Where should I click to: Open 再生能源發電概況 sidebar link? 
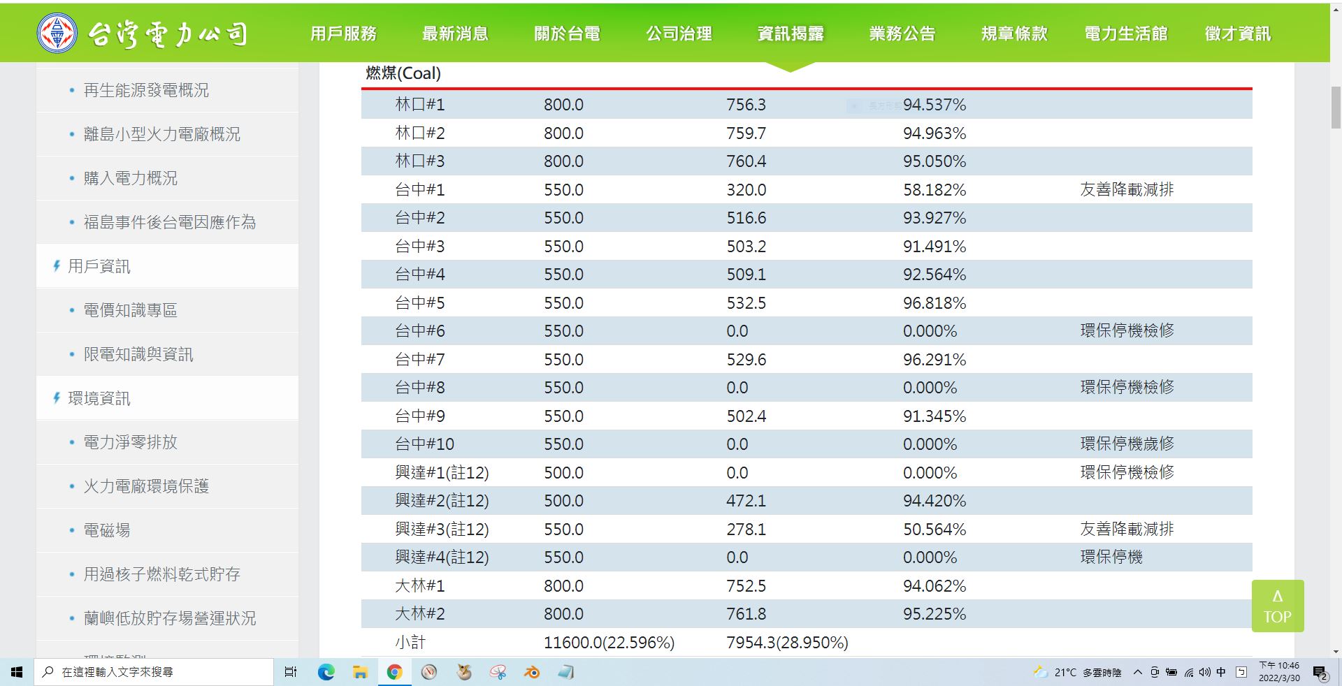(x=146, y=90)
